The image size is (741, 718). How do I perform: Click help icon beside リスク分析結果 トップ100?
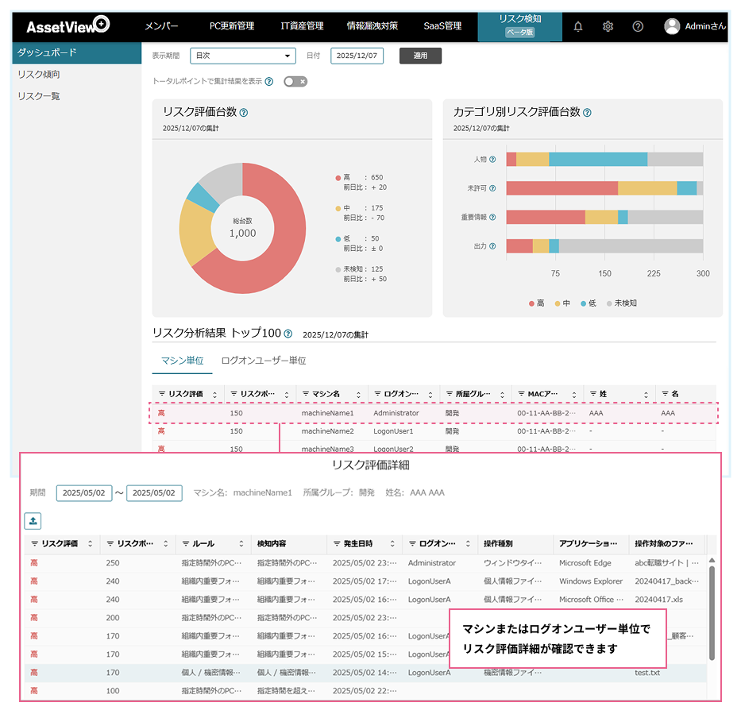[x=288, y=334]
